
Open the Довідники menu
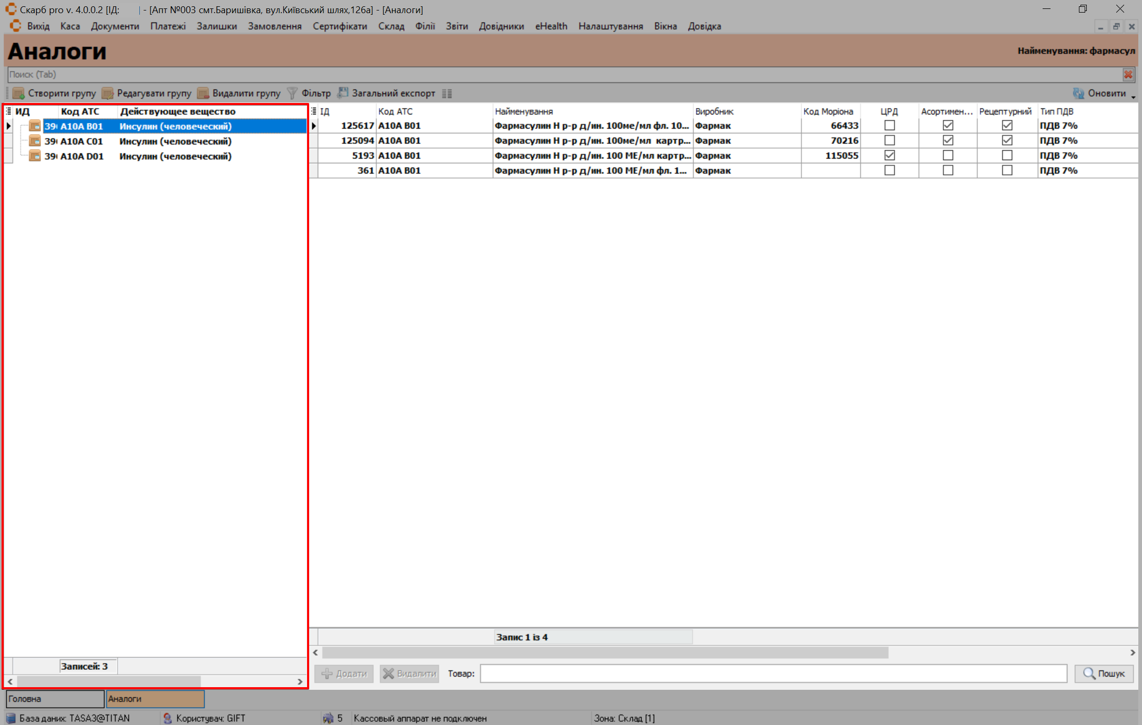tap(501, 26)
